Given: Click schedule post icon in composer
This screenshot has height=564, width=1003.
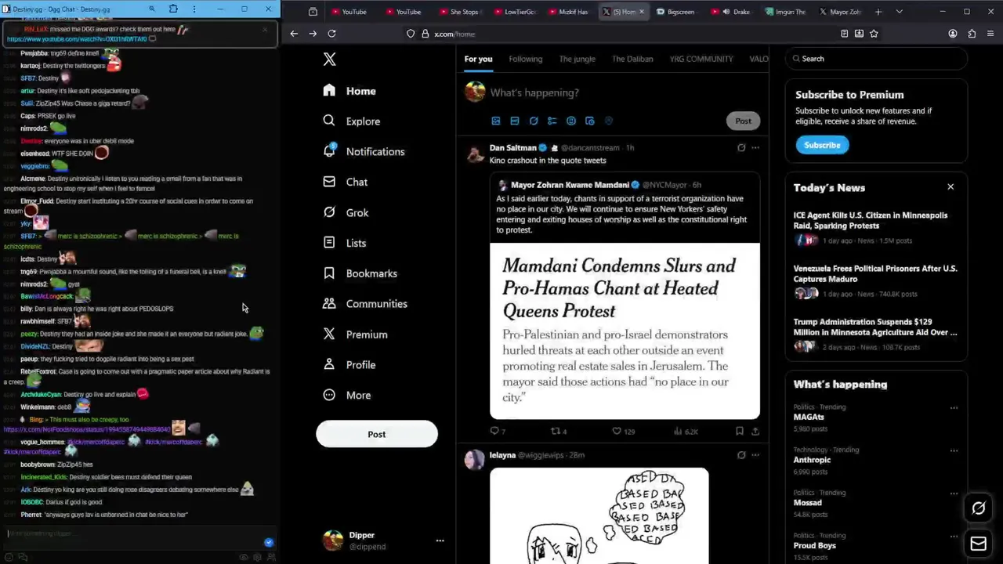Looking at the screenshot, I should pyautogui.click(x=590, y=121).
